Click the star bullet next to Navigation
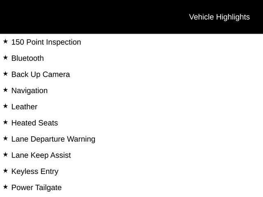Image resolution: width=263 pixels, height=197 pixels. click(x=5, y=90)
